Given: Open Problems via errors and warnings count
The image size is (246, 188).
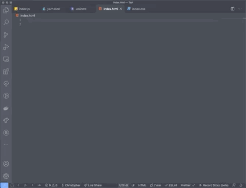Looking at the screenshot, I should pyautogui.click(x=51, y=185).
